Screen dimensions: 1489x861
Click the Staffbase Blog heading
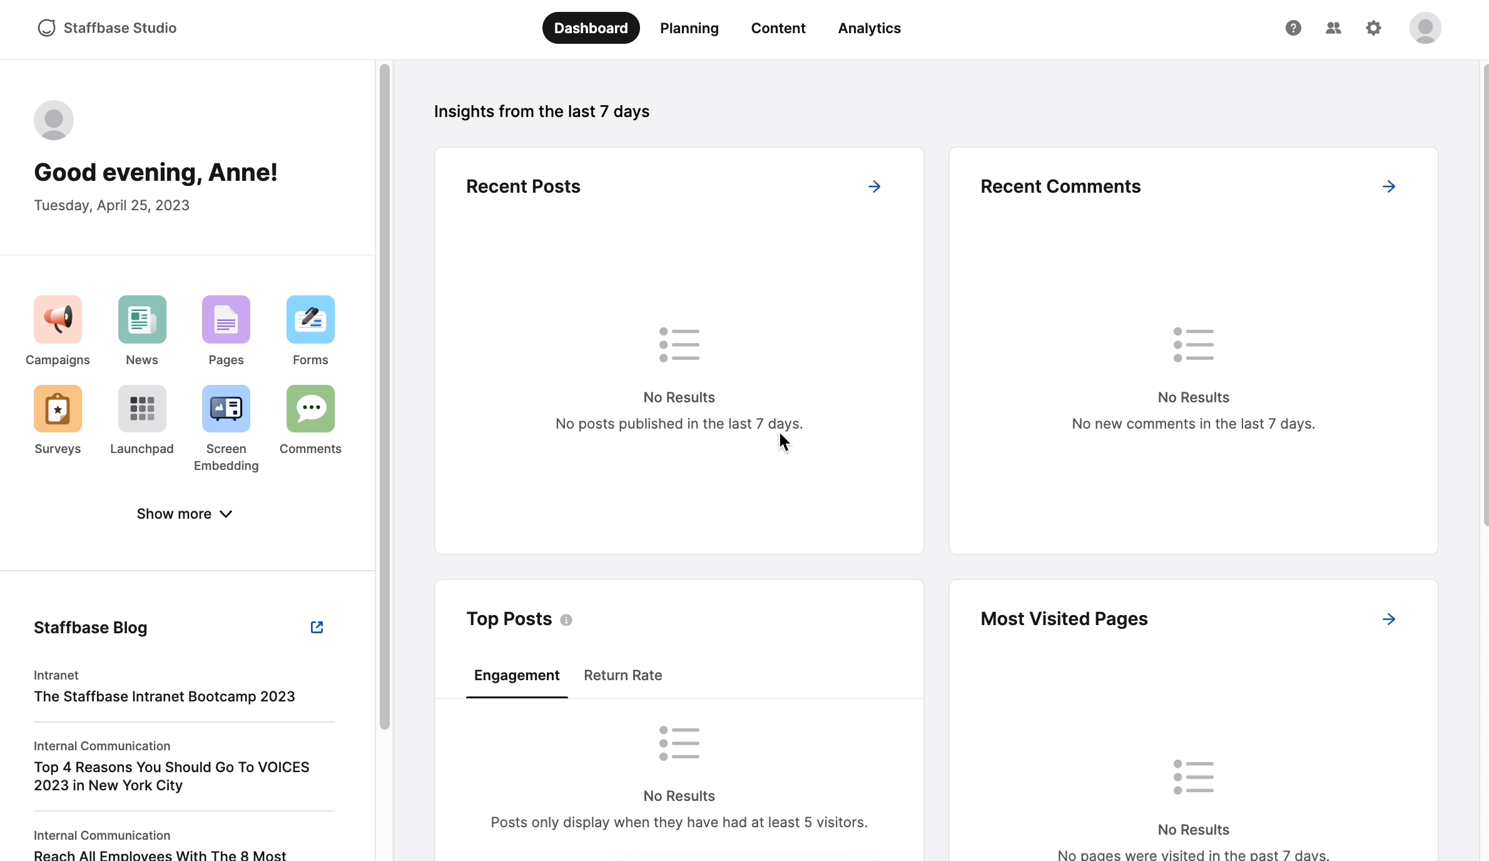[91, 628]
